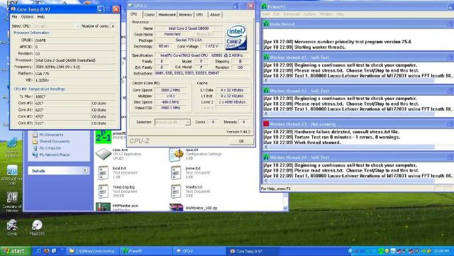
Task: Click the Internet Explorer desktop icon
Action: point(12,143)
